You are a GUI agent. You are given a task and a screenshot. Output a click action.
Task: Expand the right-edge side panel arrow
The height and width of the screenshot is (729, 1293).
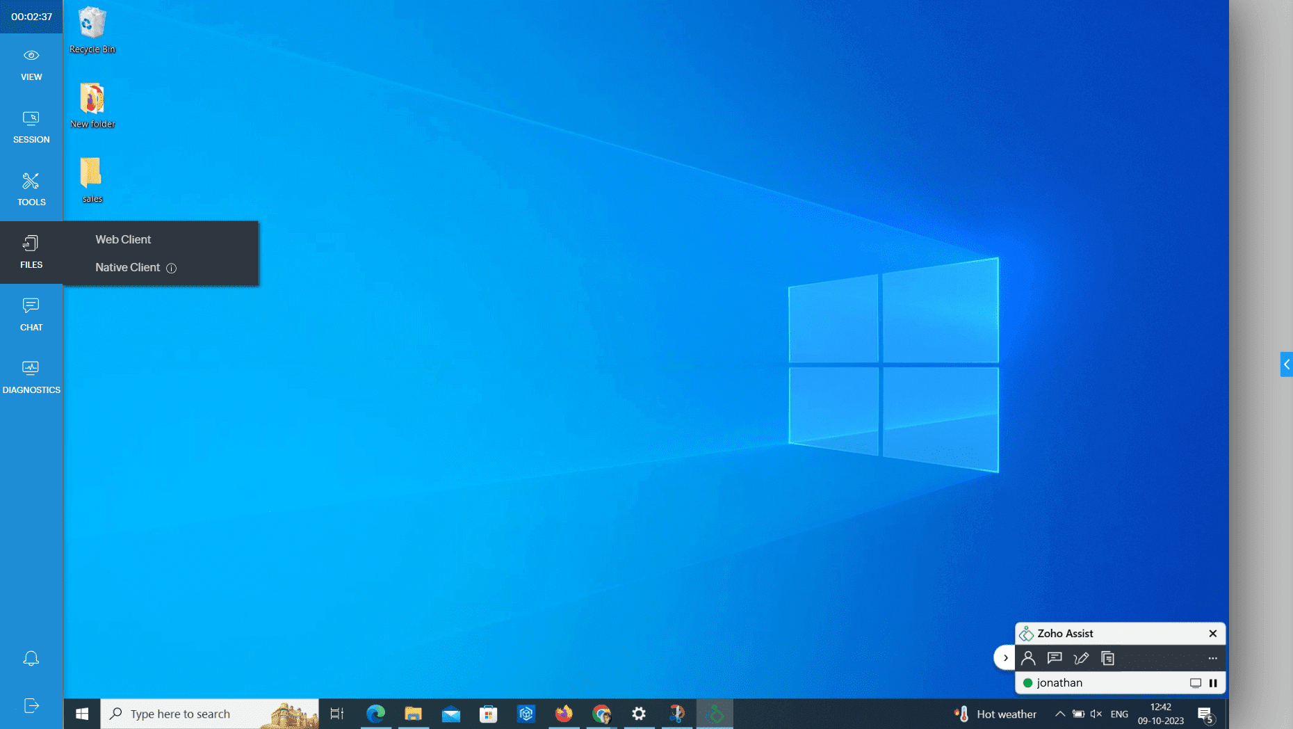(x=1286, y=364)
